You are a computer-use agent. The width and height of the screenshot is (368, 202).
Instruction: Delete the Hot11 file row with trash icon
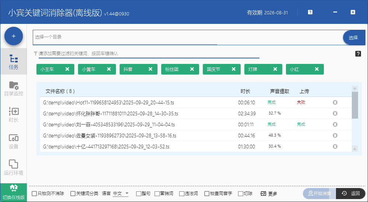coord(335,102)
